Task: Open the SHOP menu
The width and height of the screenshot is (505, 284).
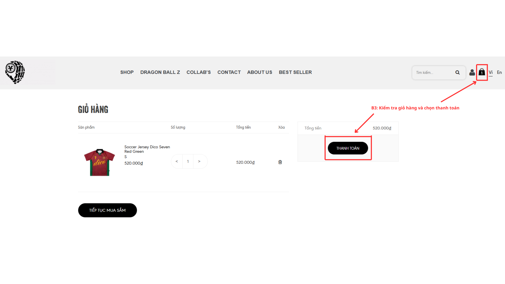Action: [x=127, y=72]
